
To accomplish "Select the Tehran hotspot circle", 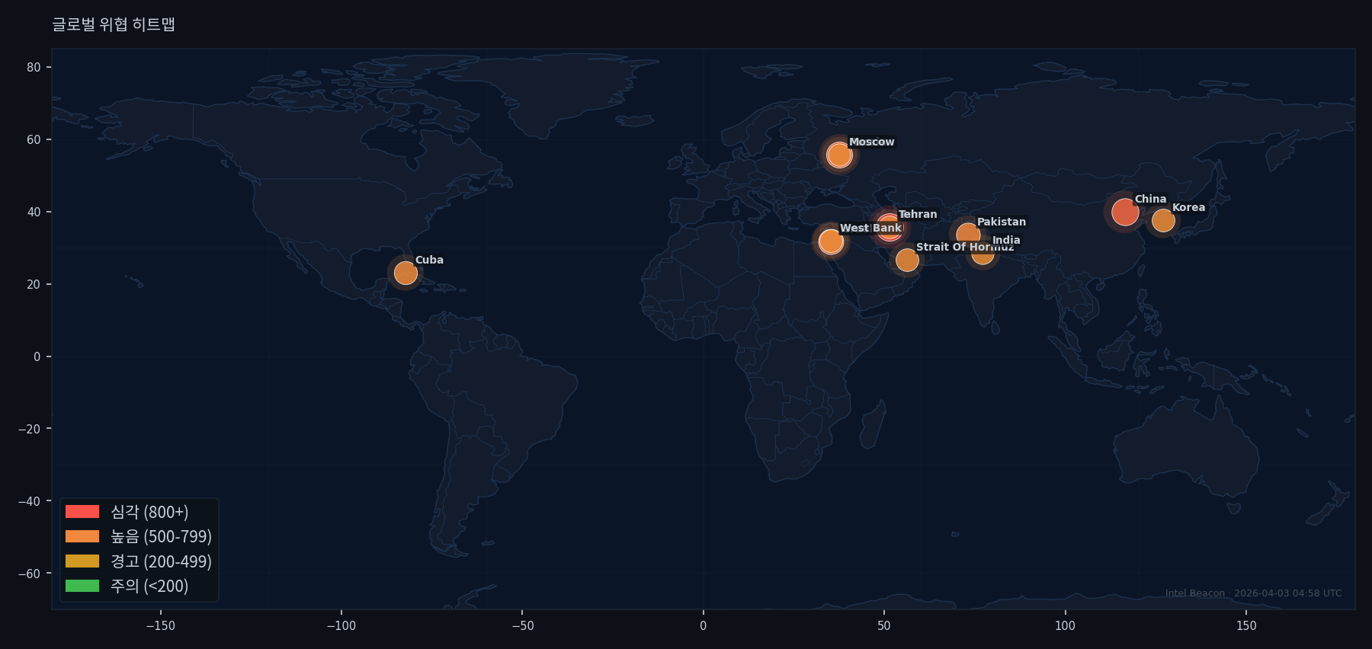I will pos(889,227).
